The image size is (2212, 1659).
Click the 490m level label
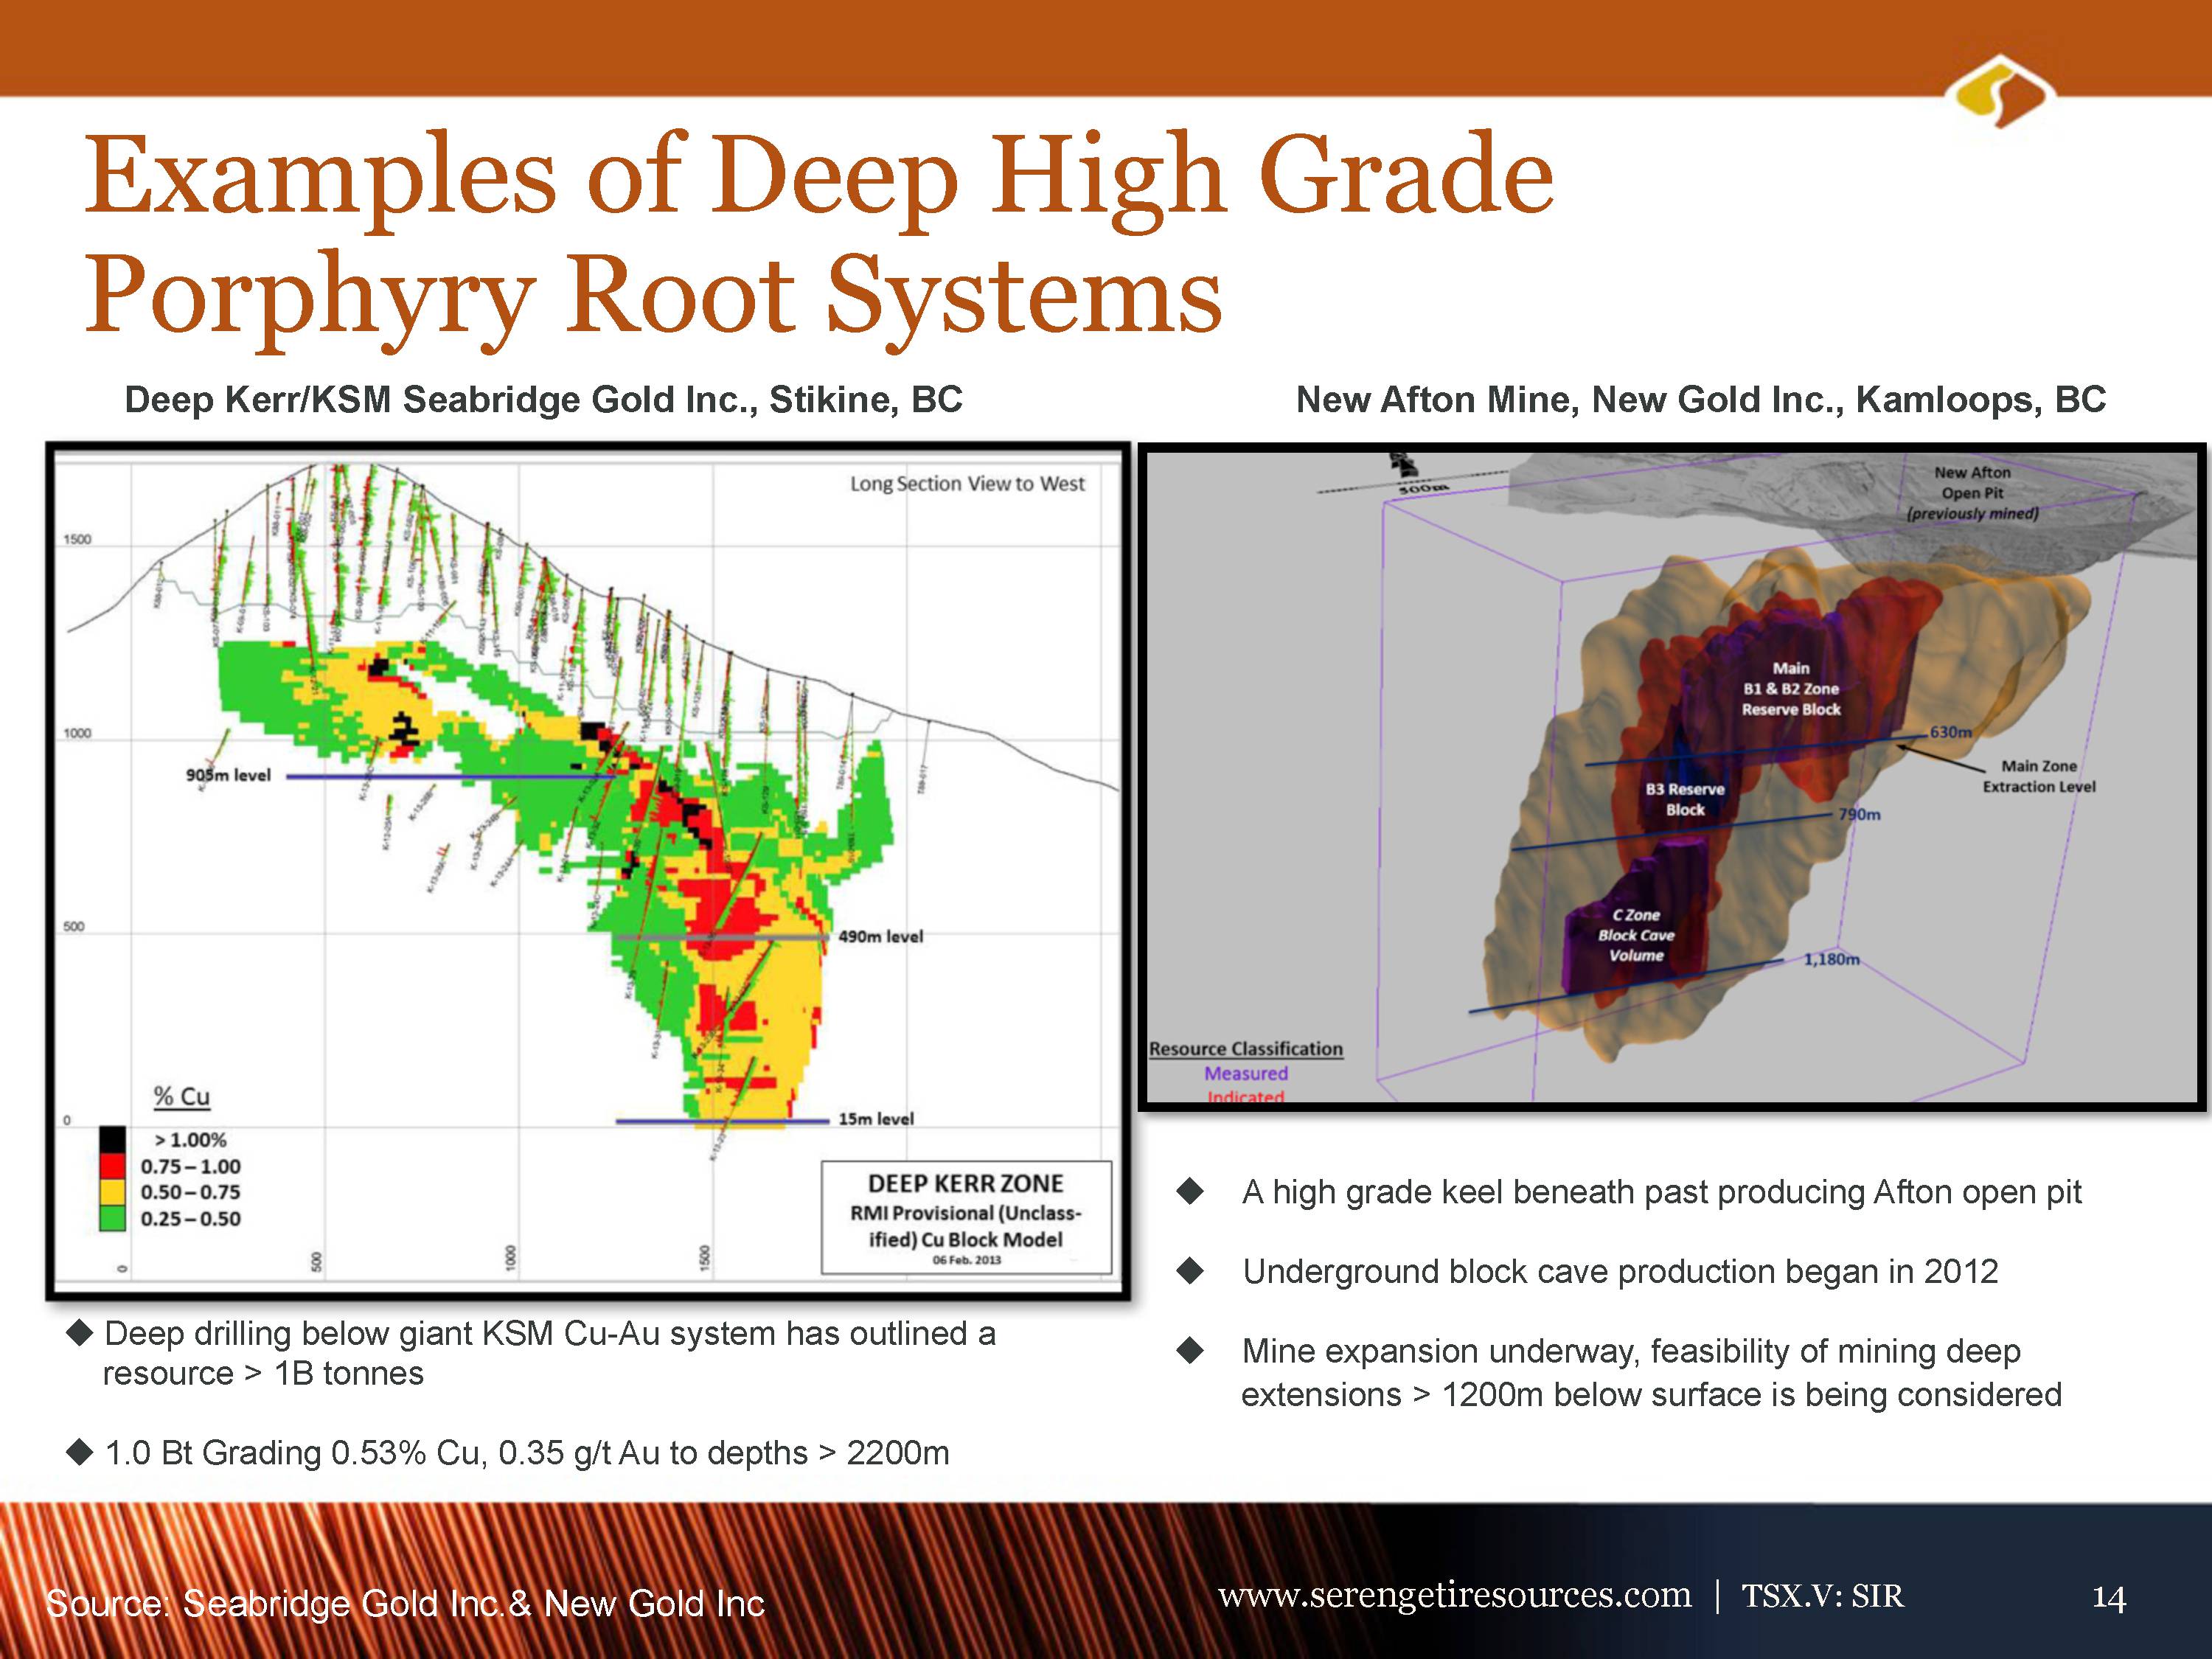click(880, 937)
